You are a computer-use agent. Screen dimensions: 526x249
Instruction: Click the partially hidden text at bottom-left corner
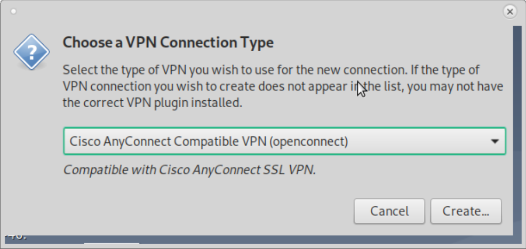(17, 237)
